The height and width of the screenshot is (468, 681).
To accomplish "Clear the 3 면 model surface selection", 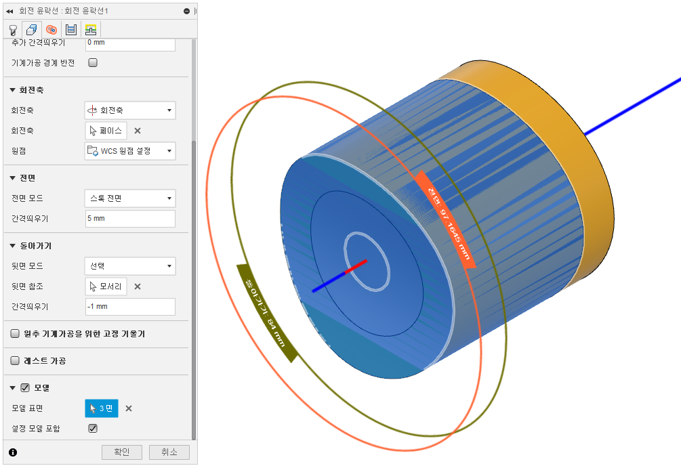I will (x=129, y=408).
